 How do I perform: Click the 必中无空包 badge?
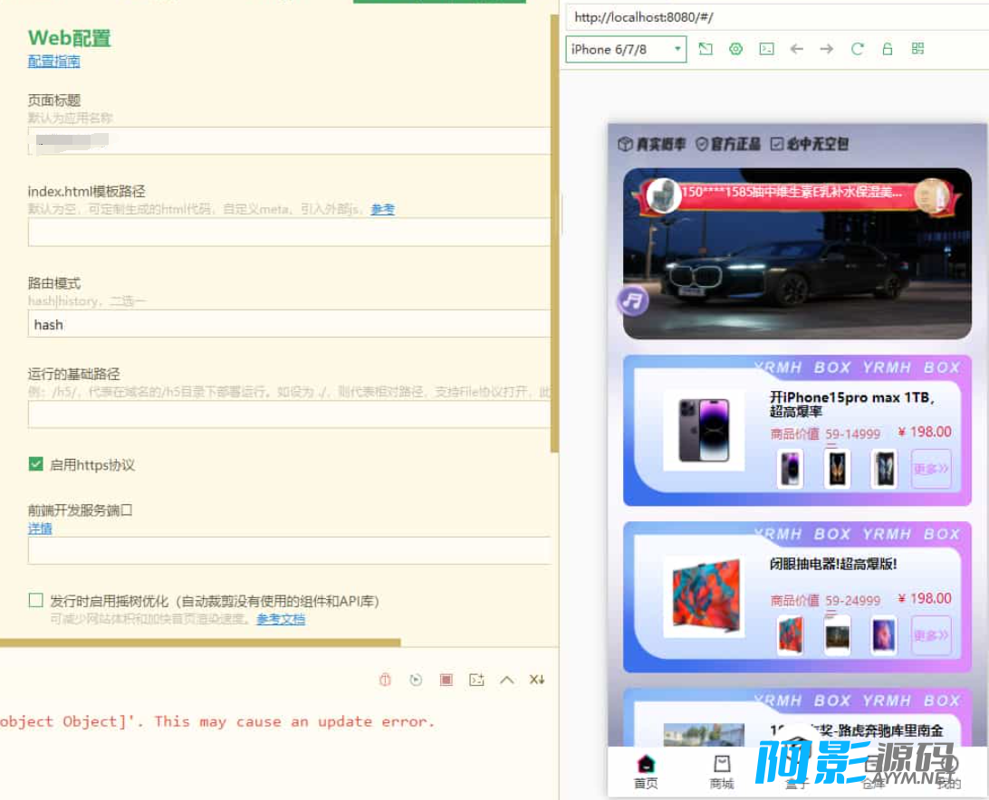click(810, 145)
